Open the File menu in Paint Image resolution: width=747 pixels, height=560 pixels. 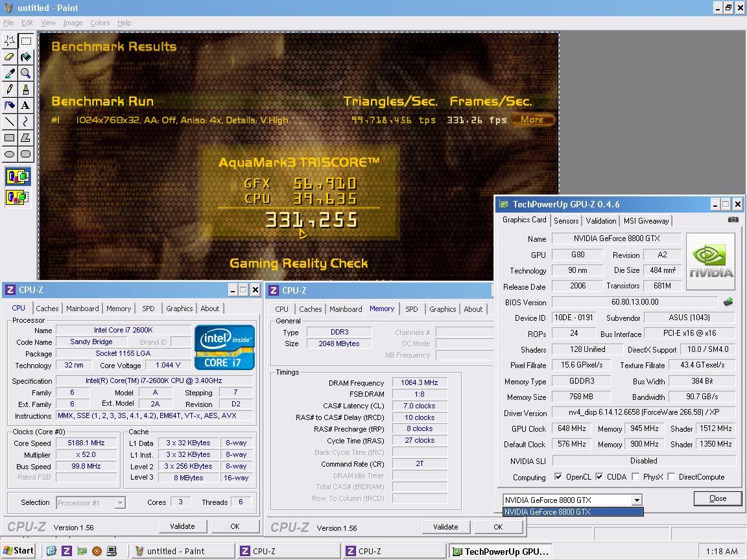8,23
